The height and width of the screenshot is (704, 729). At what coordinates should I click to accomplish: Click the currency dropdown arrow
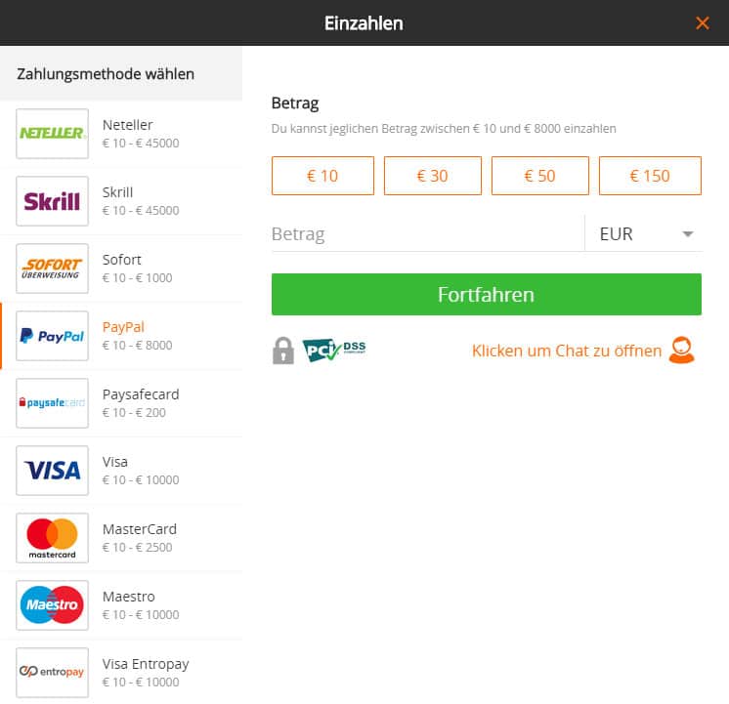(688, 234)
